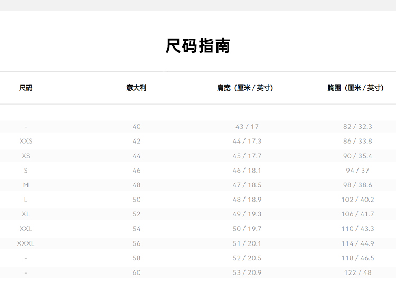Click the 肩宽（厘米 / 英寸）column header
This screenshot has height=292, width=396.
tap(247, 88)
